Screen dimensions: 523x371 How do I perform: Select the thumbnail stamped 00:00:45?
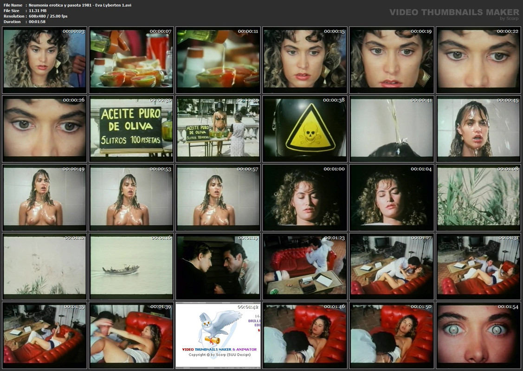tap(478, 128)
